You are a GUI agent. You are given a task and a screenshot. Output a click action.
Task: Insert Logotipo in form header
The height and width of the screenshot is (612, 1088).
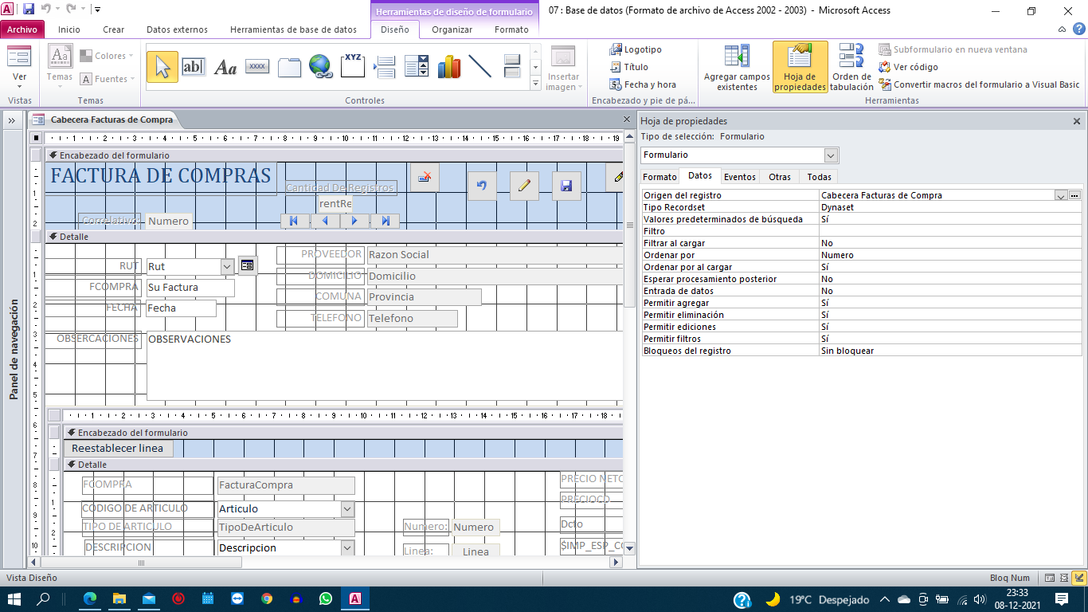pos(636,49)
